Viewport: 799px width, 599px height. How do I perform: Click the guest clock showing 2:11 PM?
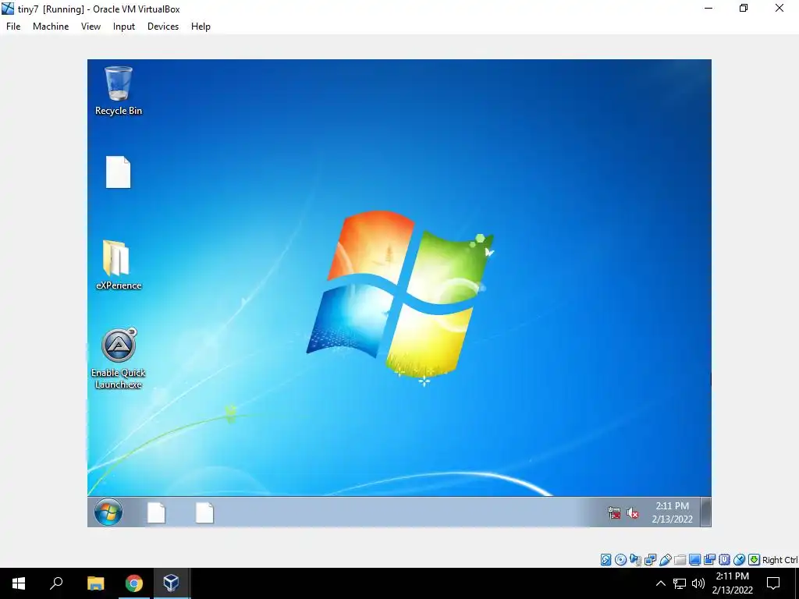coord(672,512)
